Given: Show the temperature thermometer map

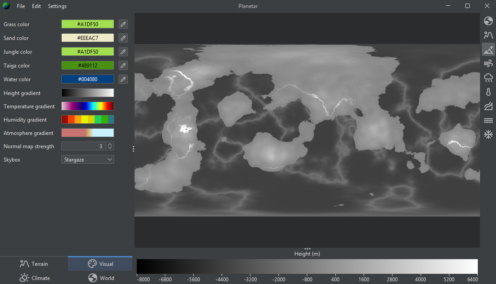Looking at the screenshot, I should tap(488, 92).
